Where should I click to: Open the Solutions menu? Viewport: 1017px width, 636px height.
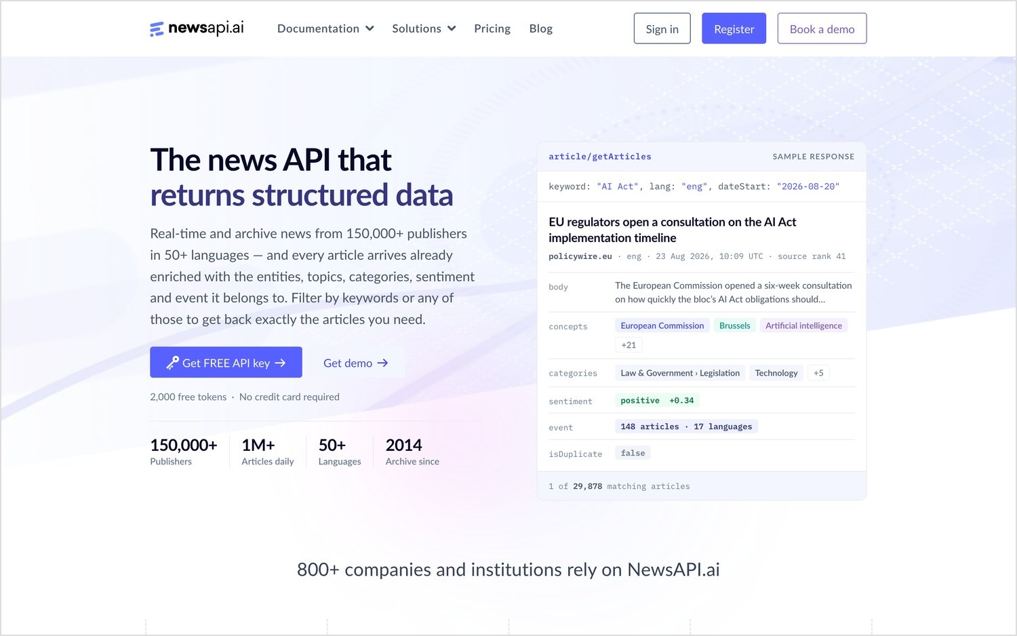[x=424, y=28]
